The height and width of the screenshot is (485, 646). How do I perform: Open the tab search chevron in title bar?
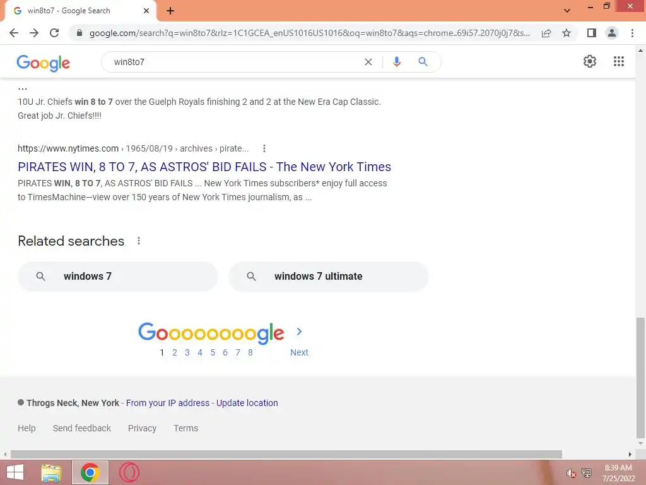[x=567, y=11]
